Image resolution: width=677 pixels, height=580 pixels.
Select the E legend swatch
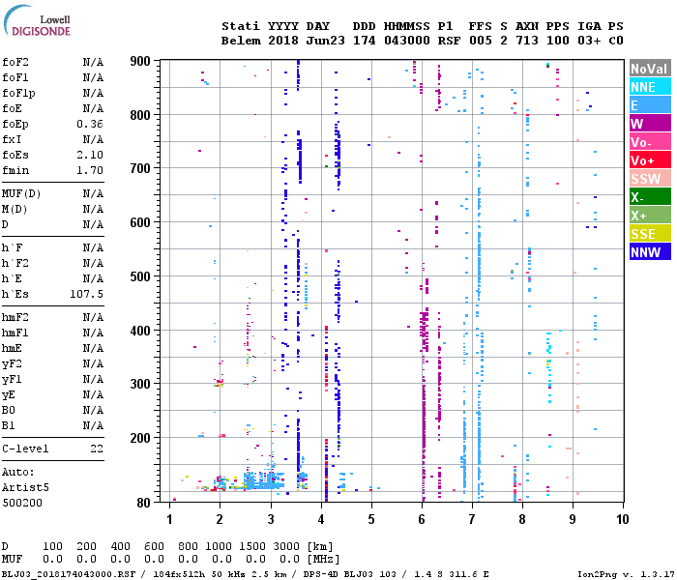point(650,105)
